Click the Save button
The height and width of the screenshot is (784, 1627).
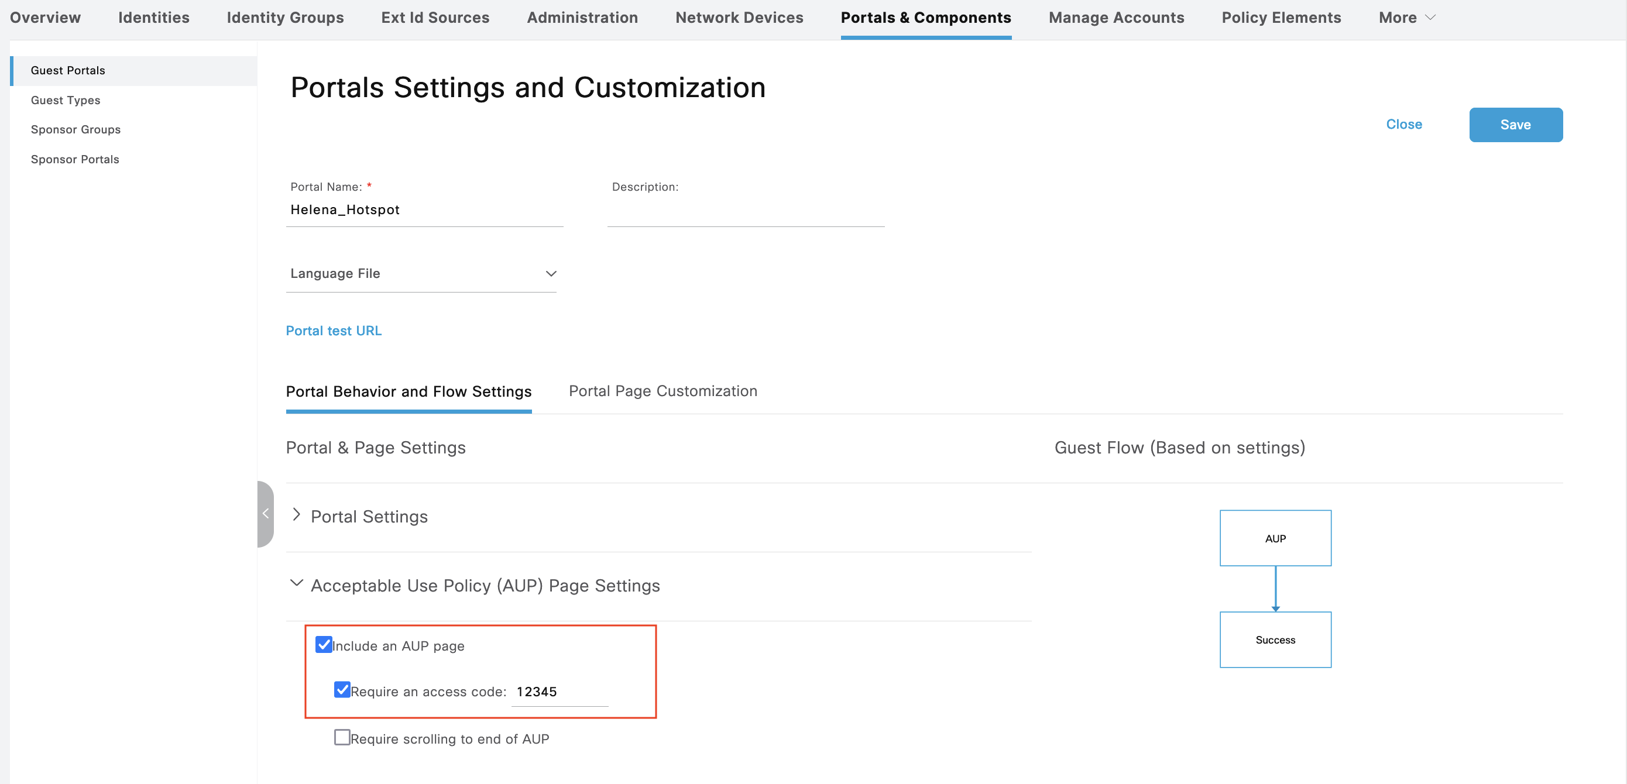click(1515, 125)
